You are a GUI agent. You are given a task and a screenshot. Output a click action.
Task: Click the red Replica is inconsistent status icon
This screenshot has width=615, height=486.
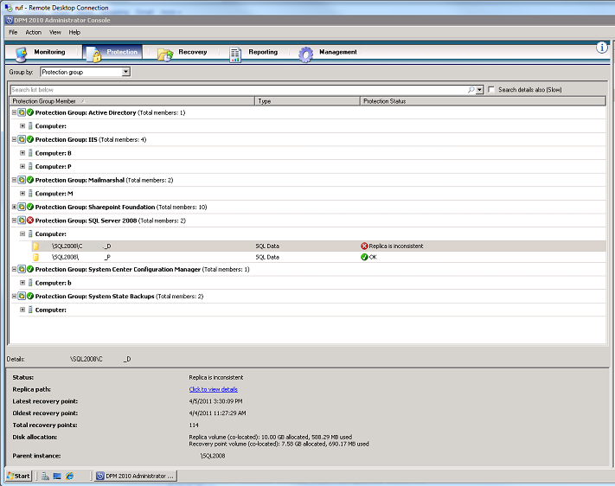[x=364, y=246]
